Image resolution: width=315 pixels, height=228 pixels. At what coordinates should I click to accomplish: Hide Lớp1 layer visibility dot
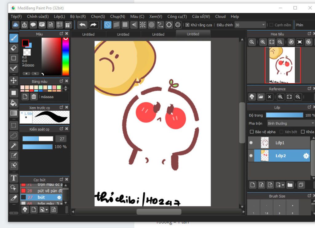click(251, 143)
